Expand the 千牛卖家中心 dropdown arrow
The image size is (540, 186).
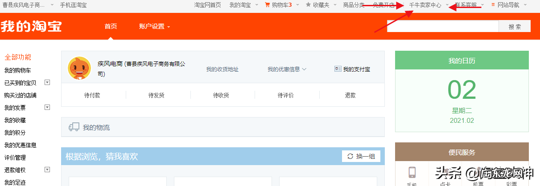(x=447, y=5)
